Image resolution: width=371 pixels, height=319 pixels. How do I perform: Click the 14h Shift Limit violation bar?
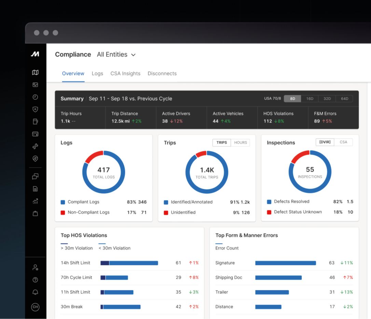click(129, 263)
